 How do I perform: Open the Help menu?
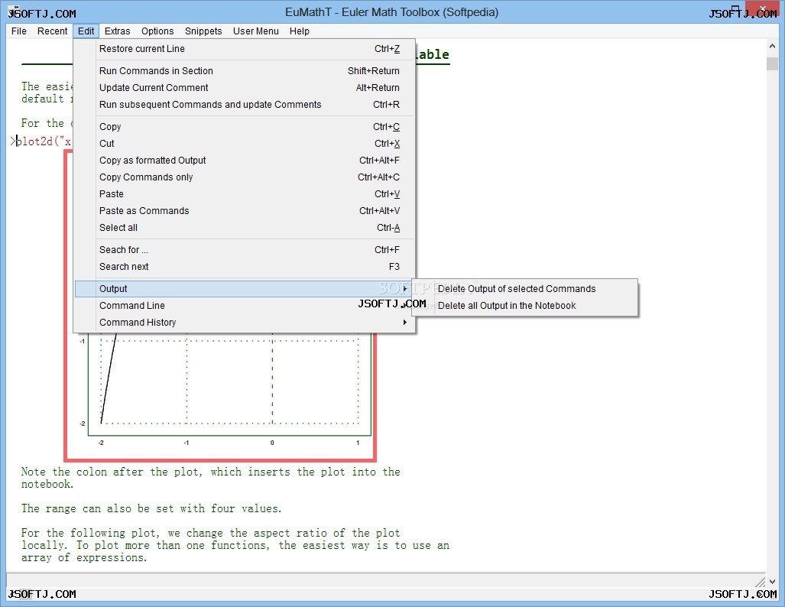(299, 31)
